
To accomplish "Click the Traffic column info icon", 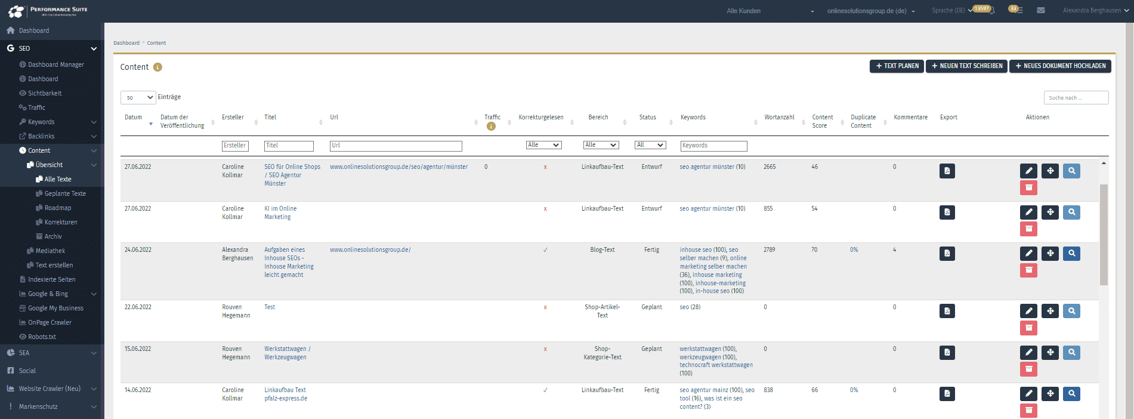I will (x=491, y=126).
